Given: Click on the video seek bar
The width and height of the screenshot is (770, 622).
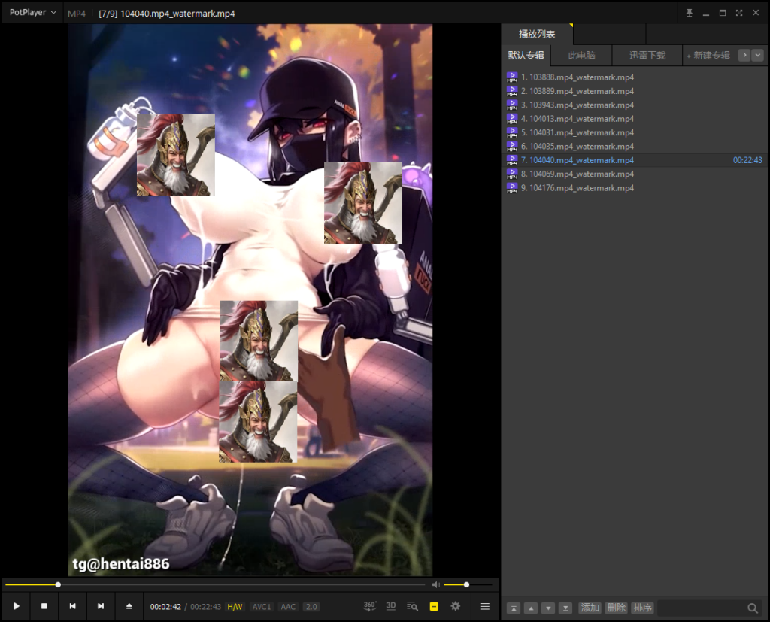Looking at the screenshot, I should pos(215,584).
